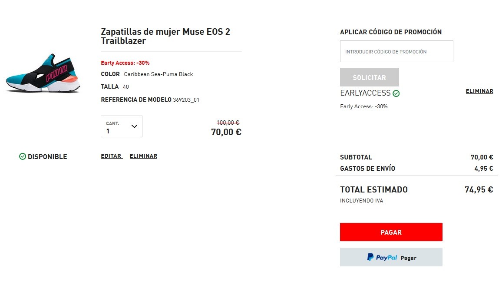Click the quantity dropdown chevron arrow

click(x=134, y=126)
